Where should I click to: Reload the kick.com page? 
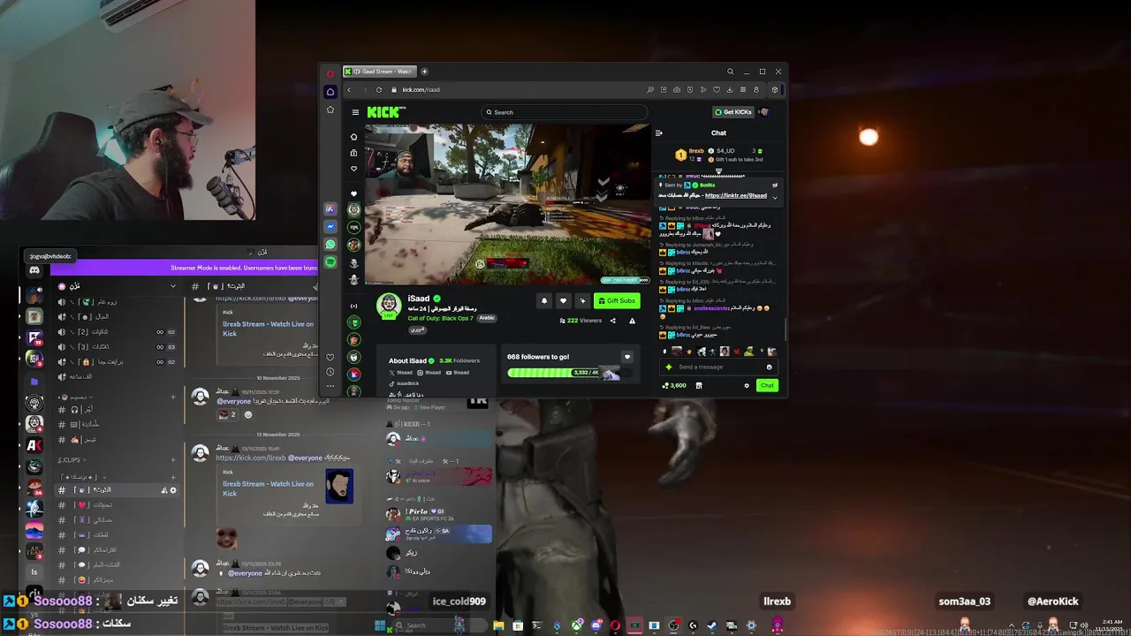379,89
